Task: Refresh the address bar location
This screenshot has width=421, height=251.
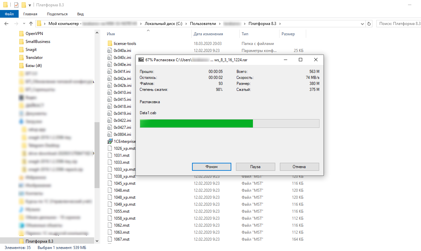Action: 369,24
